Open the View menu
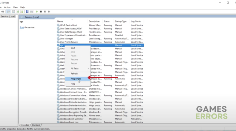 click(x=15, y=7)
